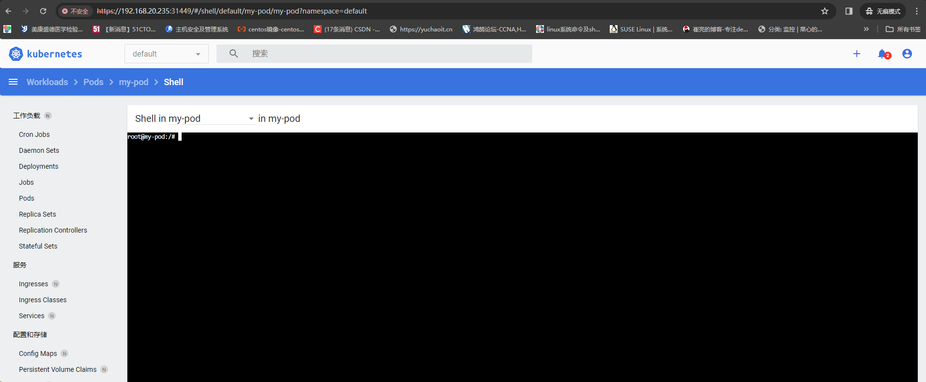Toggle the browser side panel icon
Image resolution: width=926 pixels, height=382 pixels.
click(x=849, y=11)
